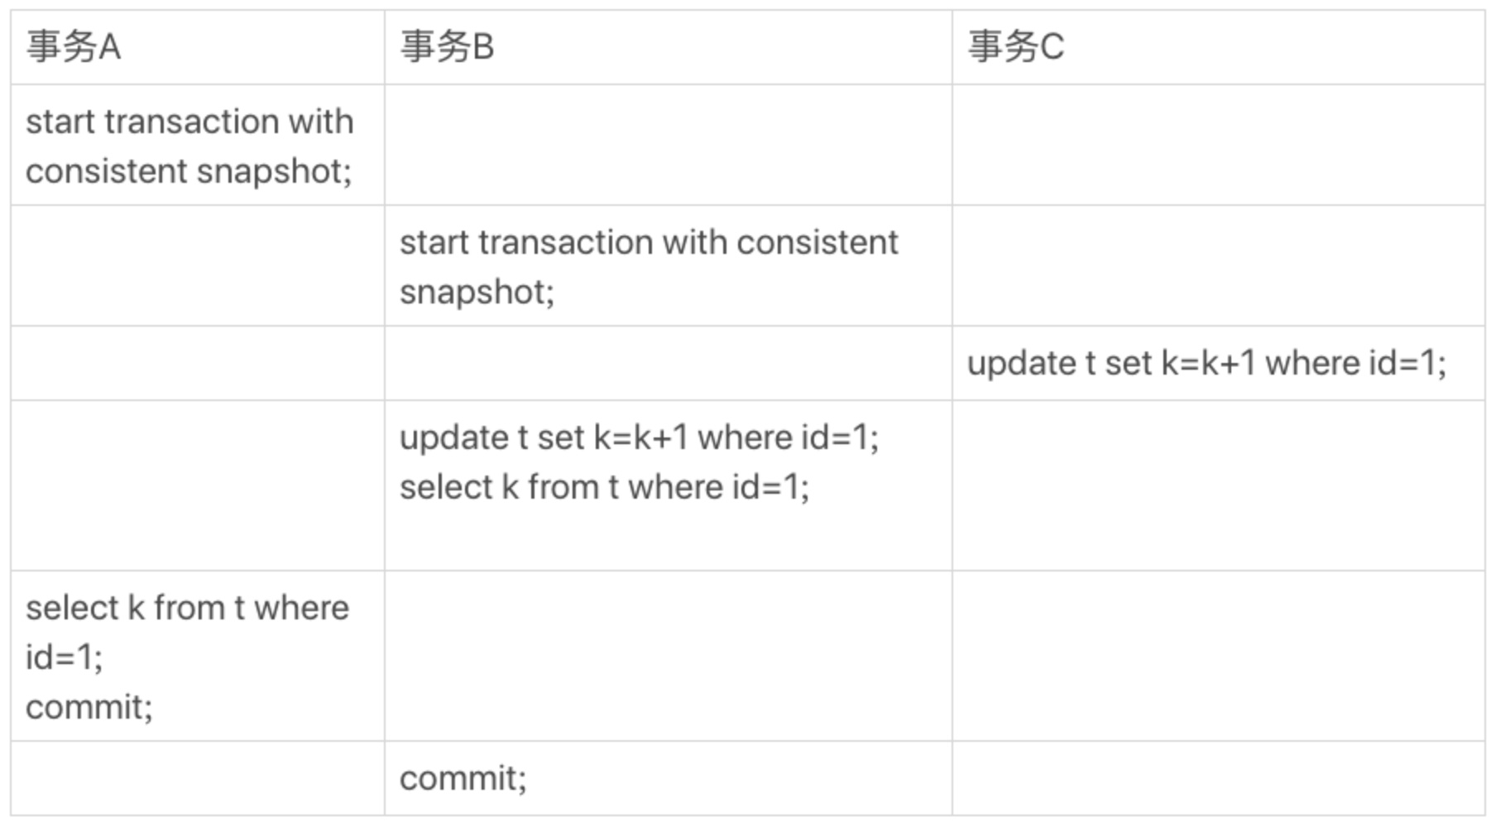Viewport: 1496px width, 827px height.
Task: Click empty 事务A cell beside B's start transaction
Action: 198,265
